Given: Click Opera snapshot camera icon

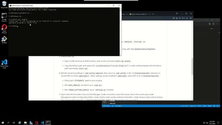Looking at the screenshot, I should (x=174, y=18).
